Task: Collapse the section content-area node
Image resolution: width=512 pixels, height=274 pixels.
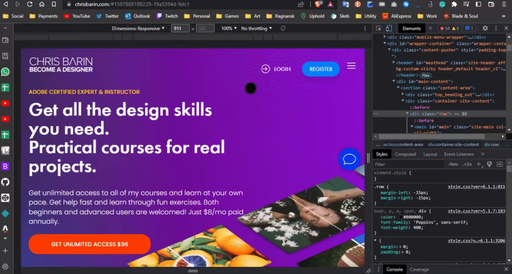Action: pyautogui.click(x=398, y=88)
